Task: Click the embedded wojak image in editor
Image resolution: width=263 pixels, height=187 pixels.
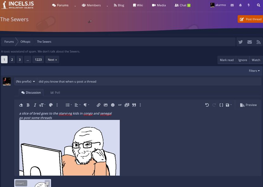Action: click(69, 148)
